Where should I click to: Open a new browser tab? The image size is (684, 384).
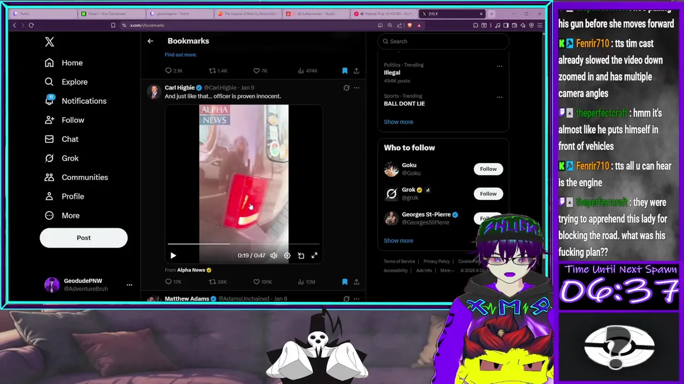(x=492, y=14)
